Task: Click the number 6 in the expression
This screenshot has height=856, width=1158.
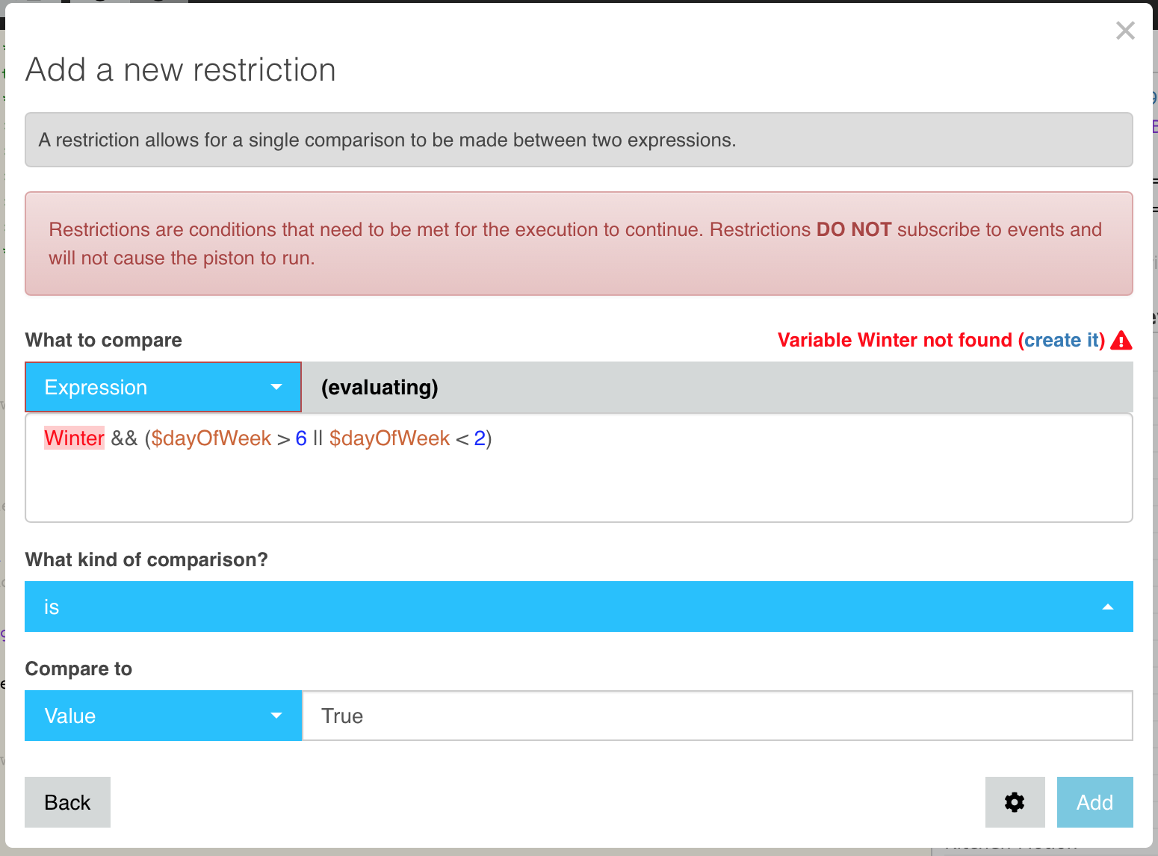Action: coord(301,438)
